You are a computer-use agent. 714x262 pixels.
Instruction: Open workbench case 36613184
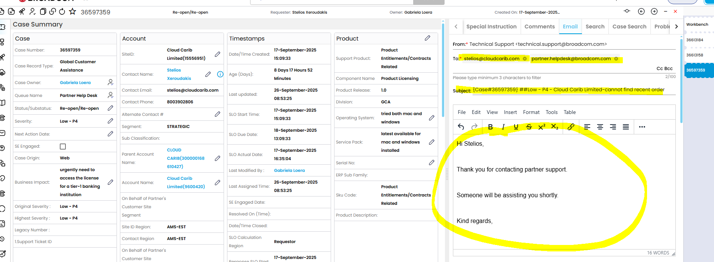[695, 40]
